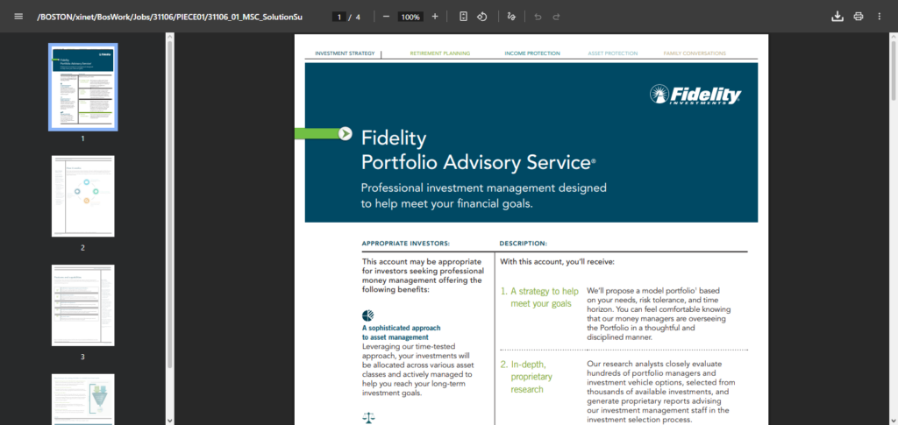Click 'A sophisticated approach to asset management'

[402, 333]
